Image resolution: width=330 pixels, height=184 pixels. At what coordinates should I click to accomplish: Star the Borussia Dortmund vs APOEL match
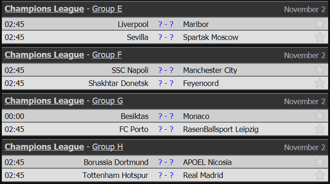point(319,162)
